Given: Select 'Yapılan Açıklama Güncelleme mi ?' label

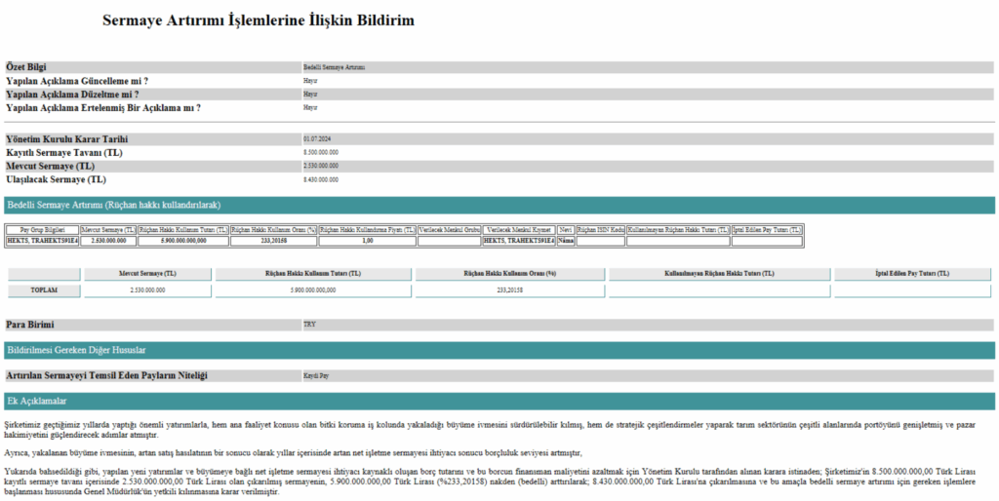Looking at the screenshot, I should click(77, 81).
